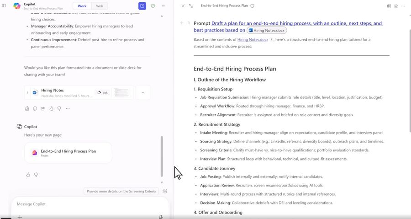
Task: Expand the page to full view
Action: pos(191,6)
